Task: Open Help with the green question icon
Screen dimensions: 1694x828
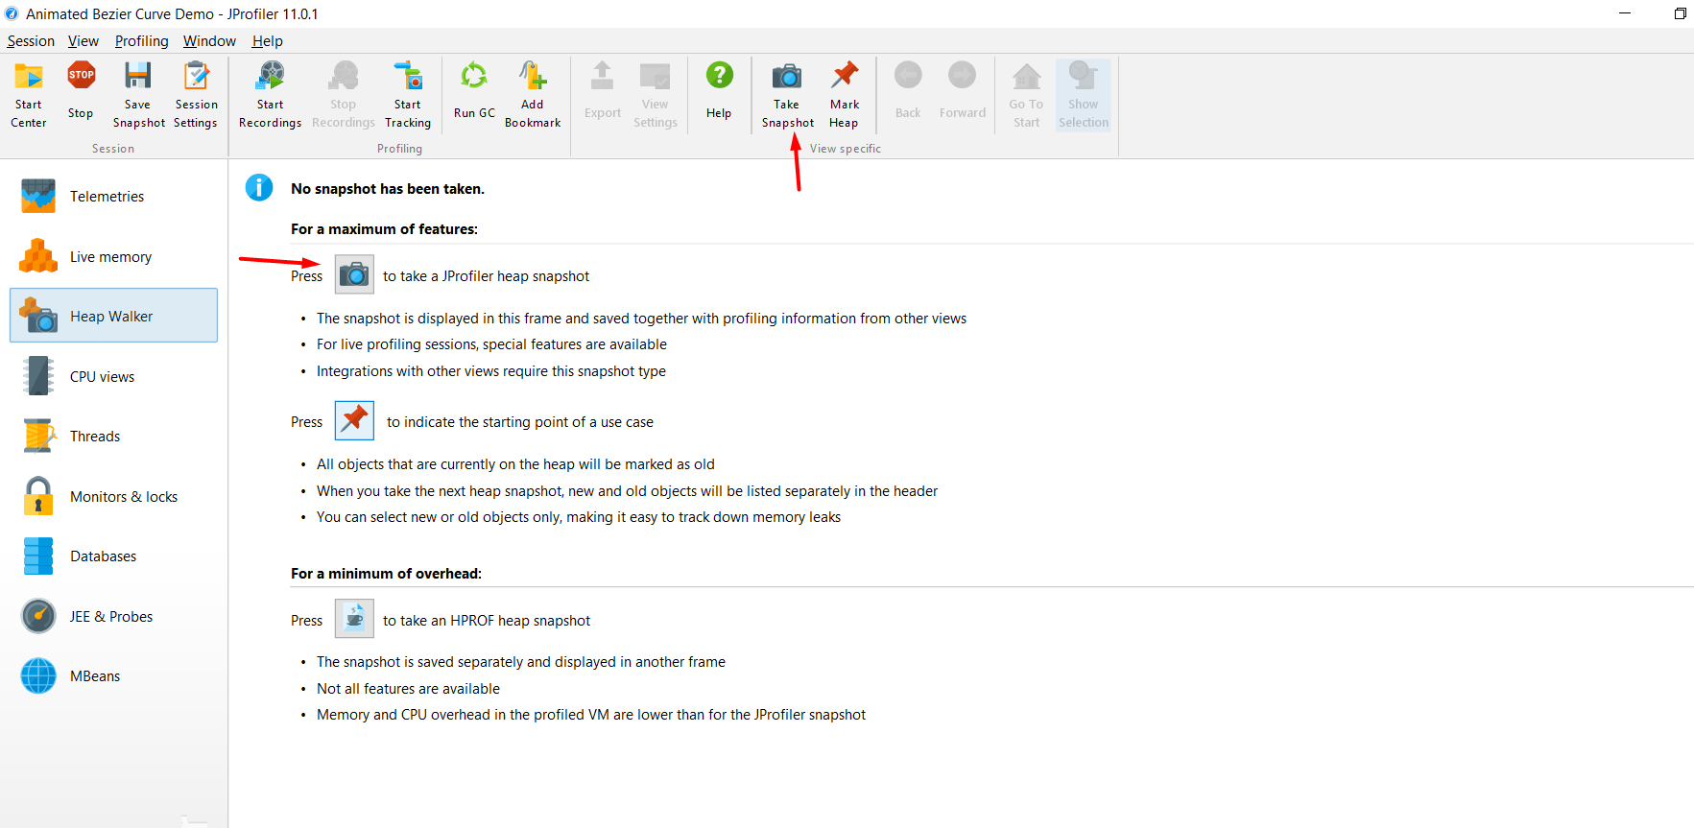Action: coord(719,75)
